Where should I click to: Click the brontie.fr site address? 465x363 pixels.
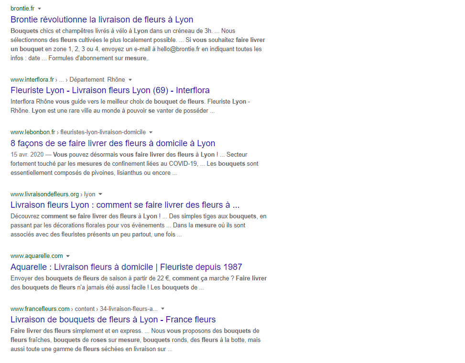pos(22,8)
